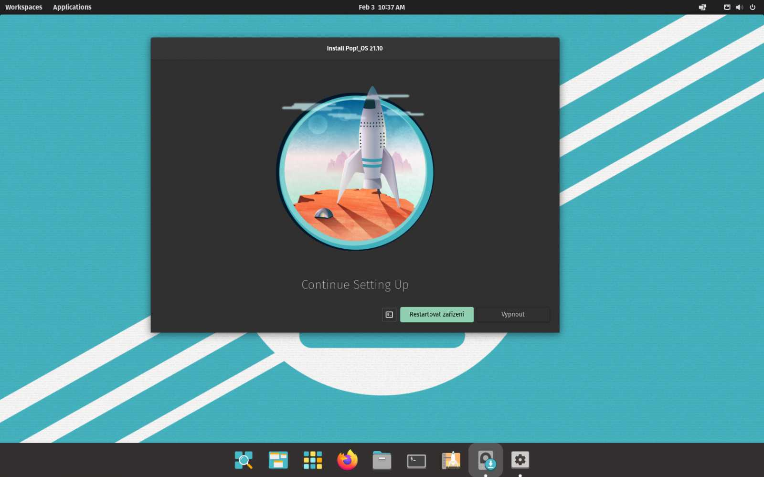
Task: Open the date and time panel
Action: pos(382,7)
